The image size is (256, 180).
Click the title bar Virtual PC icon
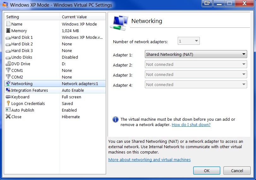5,5
